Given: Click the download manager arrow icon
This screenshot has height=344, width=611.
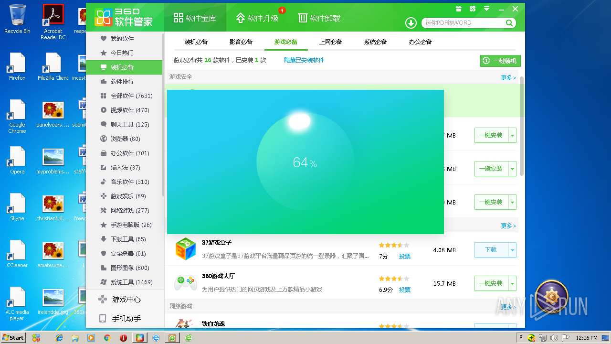Looking at the screenshot, I should tap(411, 22).
